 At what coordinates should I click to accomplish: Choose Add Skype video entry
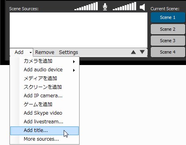point(45,113)
